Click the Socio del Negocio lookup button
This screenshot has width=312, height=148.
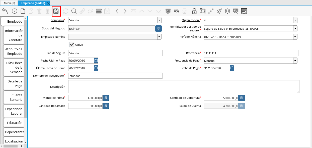[159, 28]
